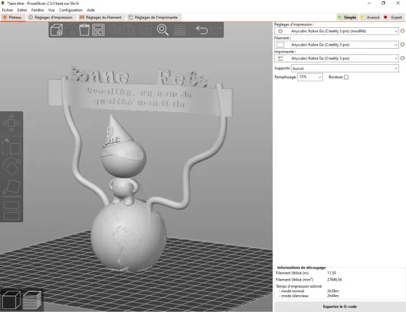
Task: Open the Supports dropdown showing Aucun
Action: pyautogui.click(x=345, y=68)
